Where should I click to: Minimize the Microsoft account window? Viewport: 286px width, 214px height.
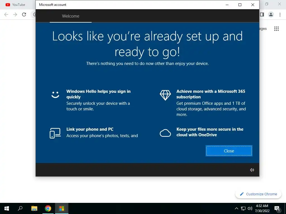[x=227, y=5]
